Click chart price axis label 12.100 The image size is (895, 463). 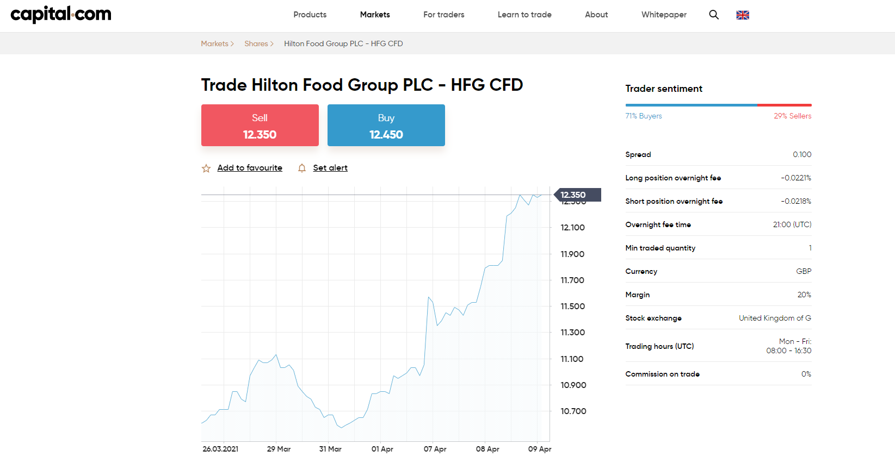click(x=573, y=227)
